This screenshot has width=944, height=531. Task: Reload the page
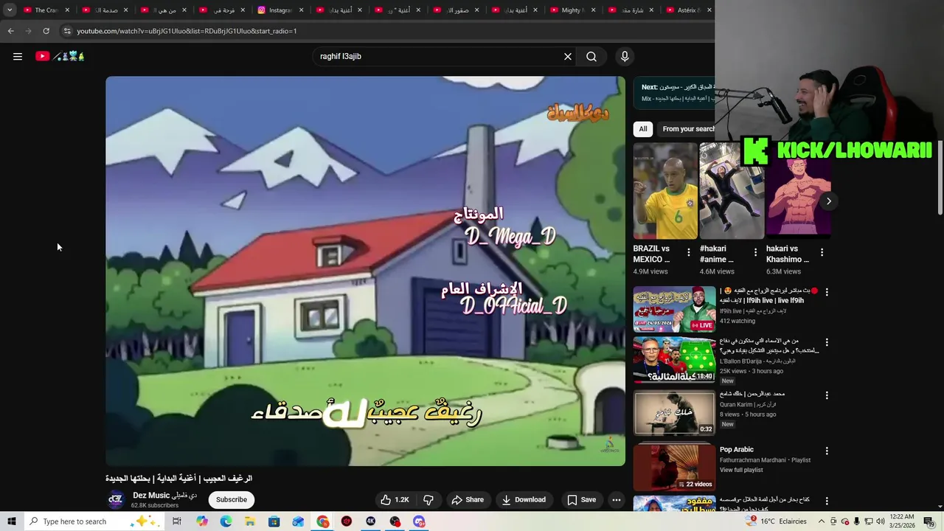(x=46, y=31)
